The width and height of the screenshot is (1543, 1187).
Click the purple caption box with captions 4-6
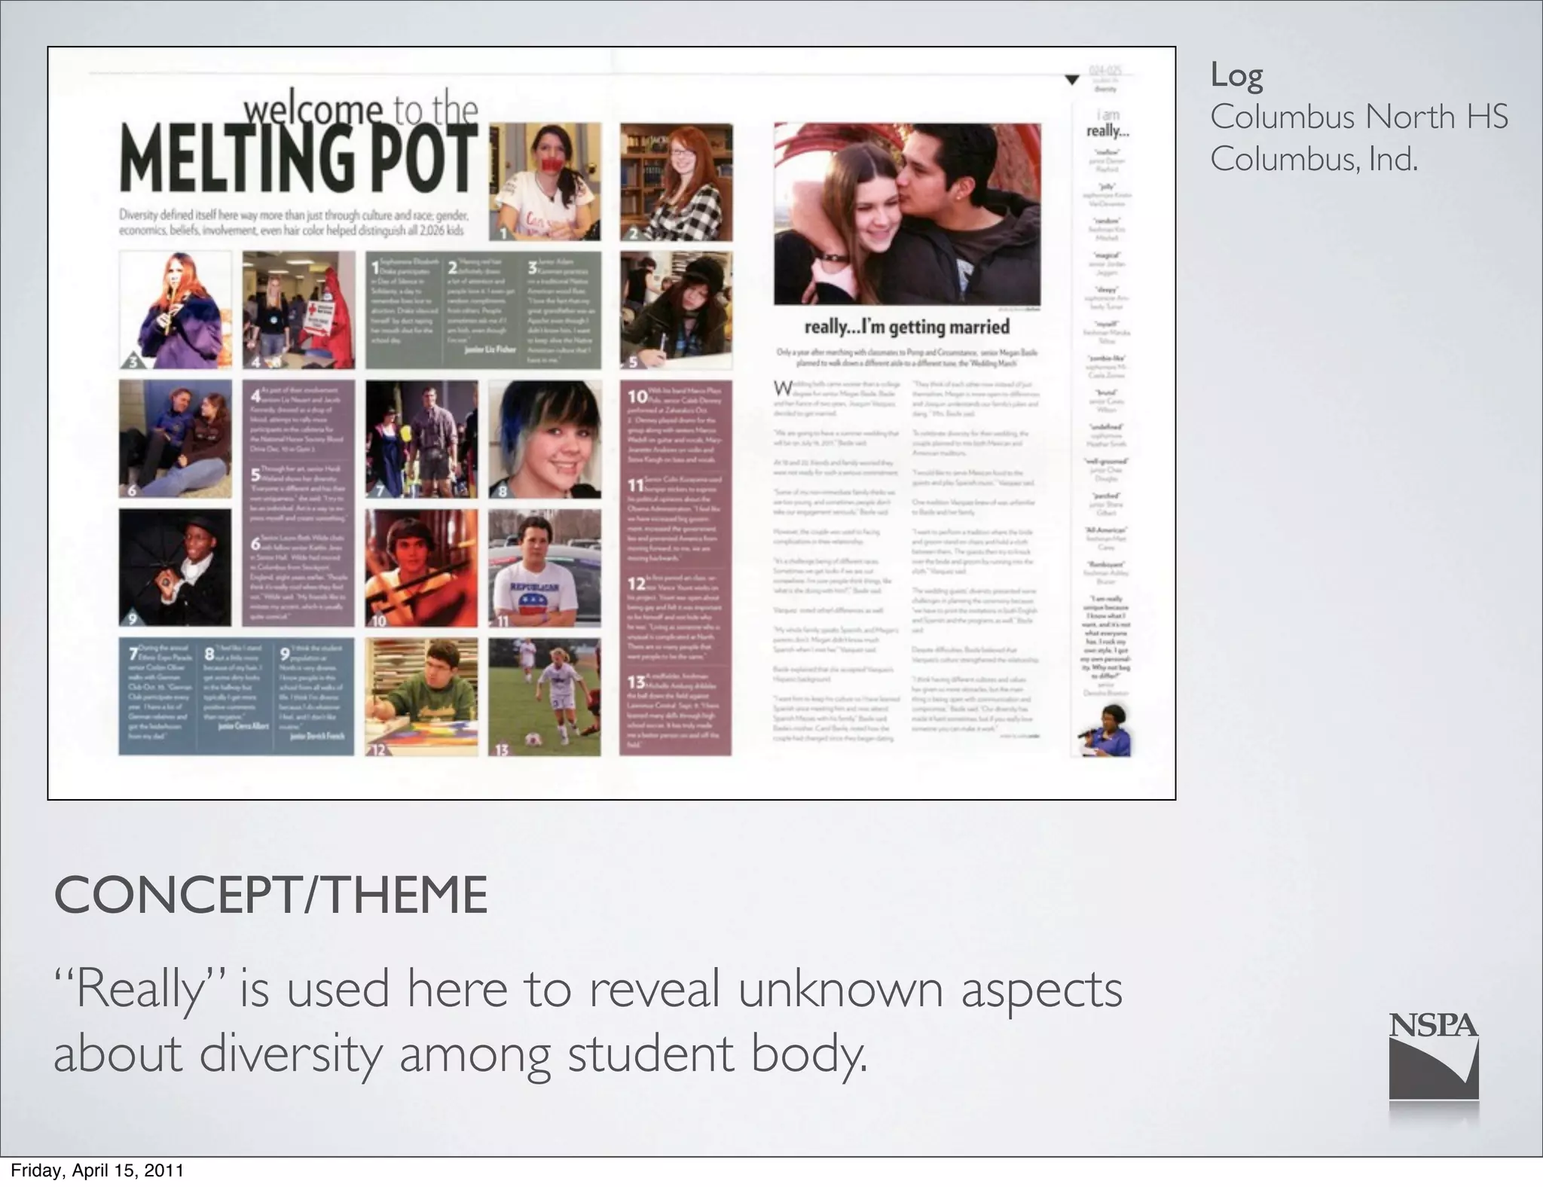click(x=298, y=503)
